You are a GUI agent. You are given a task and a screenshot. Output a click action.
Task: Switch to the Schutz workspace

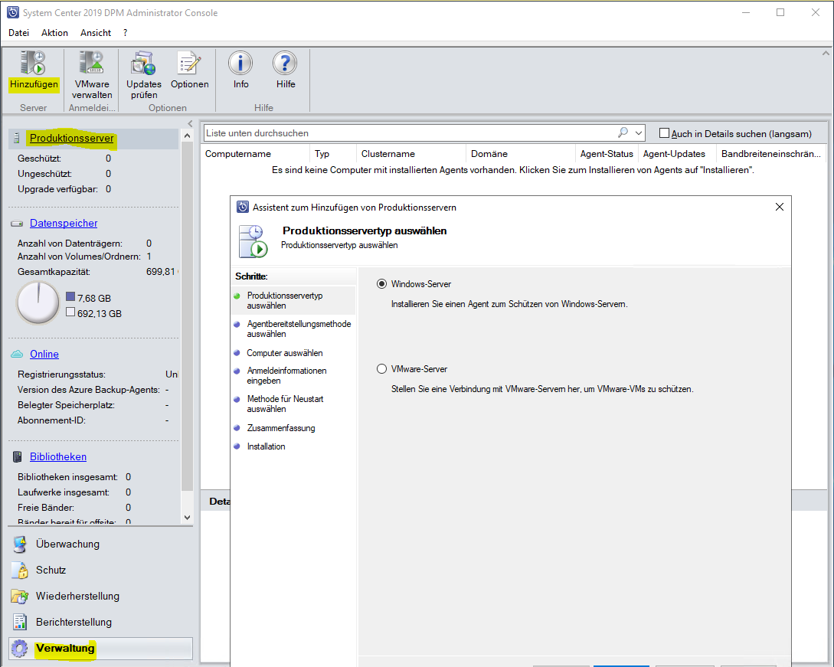pos(100,571)
